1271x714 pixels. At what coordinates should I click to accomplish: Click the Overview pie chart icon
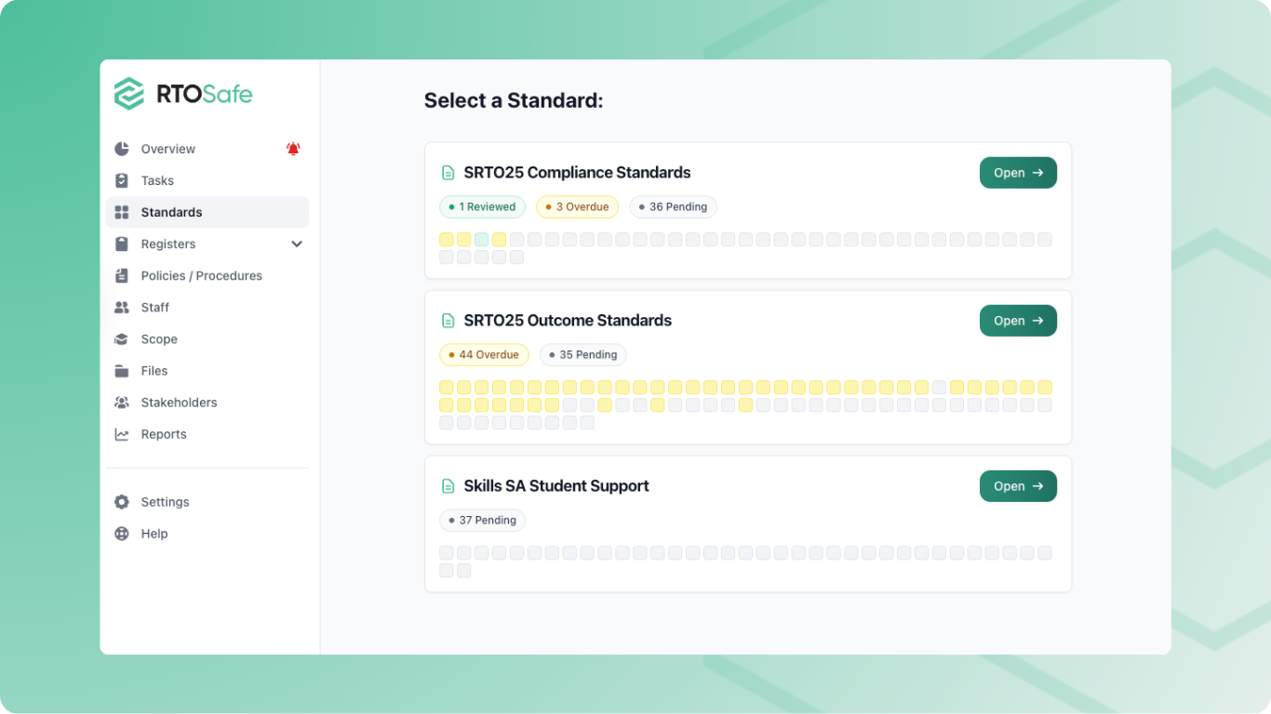tap(122, 149)
